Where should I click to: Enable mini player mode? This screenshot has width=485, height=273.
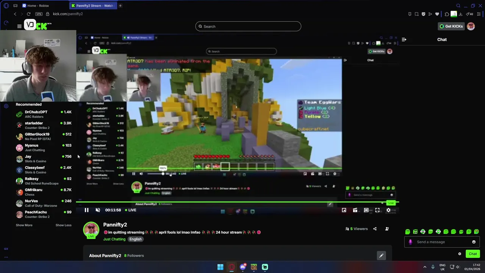click(344, 210)
